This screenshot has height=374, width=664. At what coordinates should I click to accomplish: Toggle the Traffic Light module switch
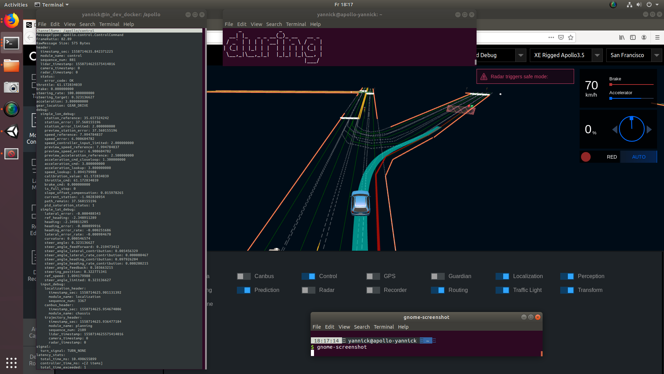502,290
